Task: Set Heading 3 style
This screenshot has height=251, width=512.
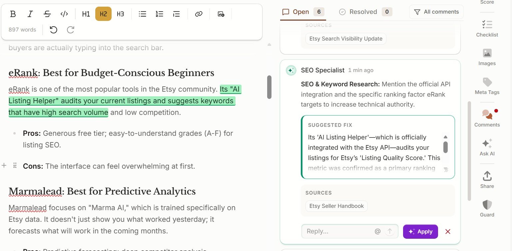Action: (121, 14)
